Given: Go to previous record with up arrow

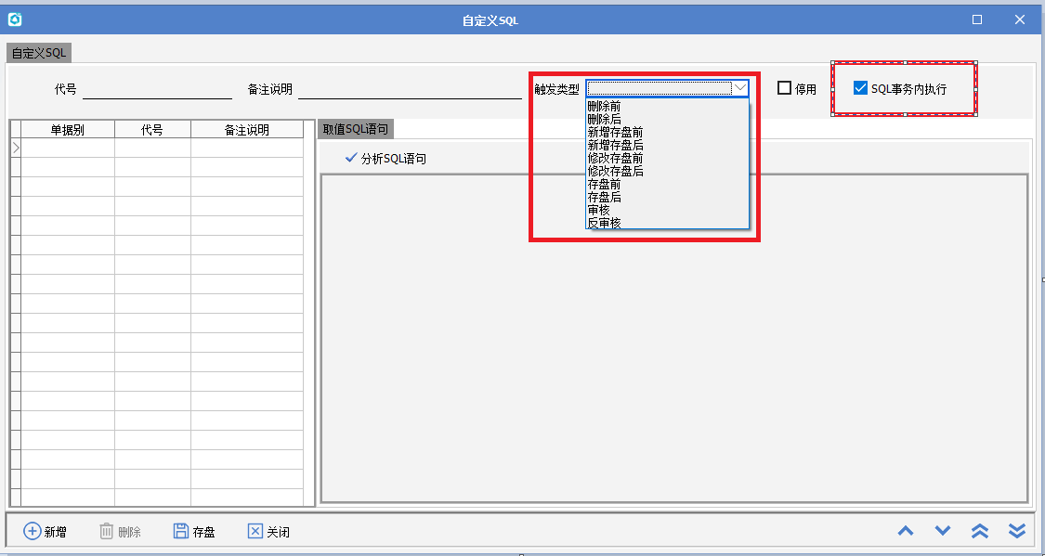Looking at the screenshot, I should (x=906, y=531).
